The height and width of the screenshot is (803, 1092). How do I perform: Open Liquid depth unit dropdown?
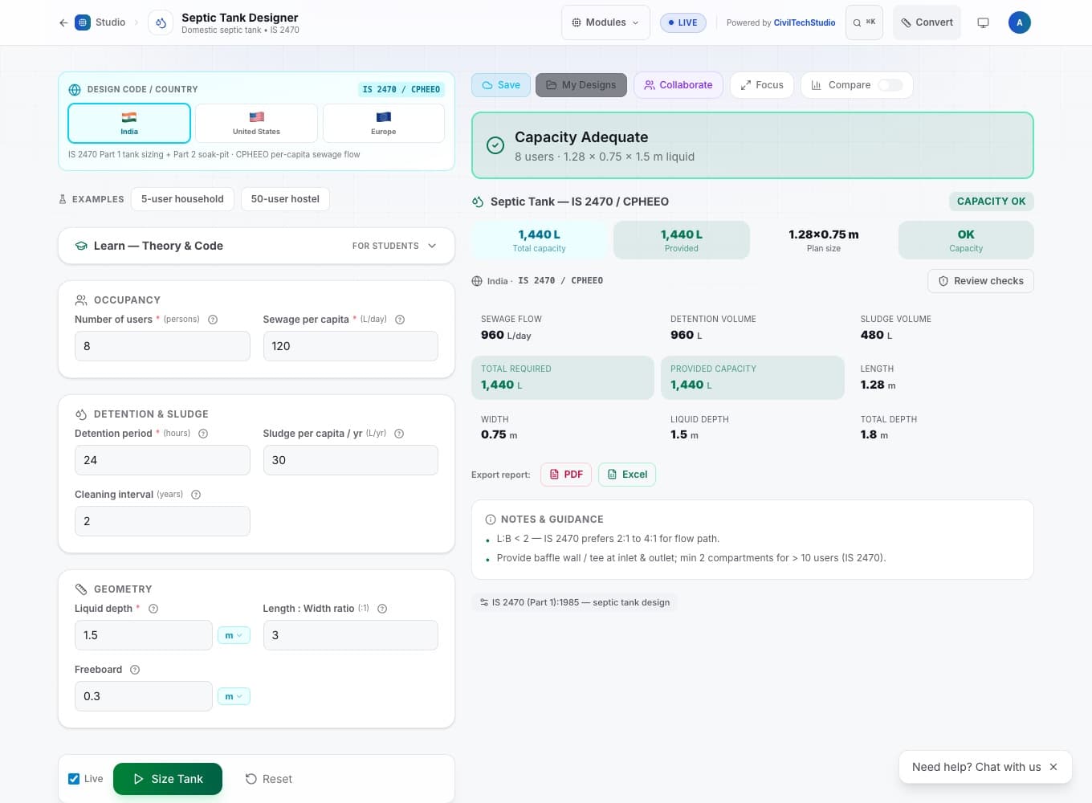click(234, 635)
